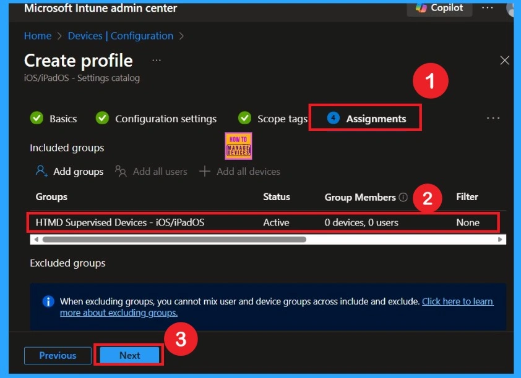Click the Next button
Screen dimensions: 521x378
point(129,355)
